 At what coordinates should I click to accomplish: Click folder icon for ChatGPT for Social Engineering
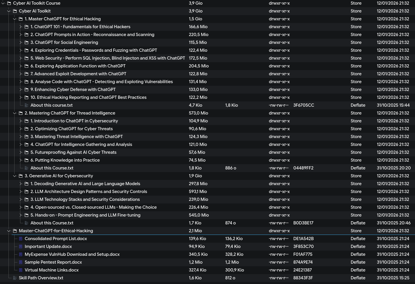point(26,42)
